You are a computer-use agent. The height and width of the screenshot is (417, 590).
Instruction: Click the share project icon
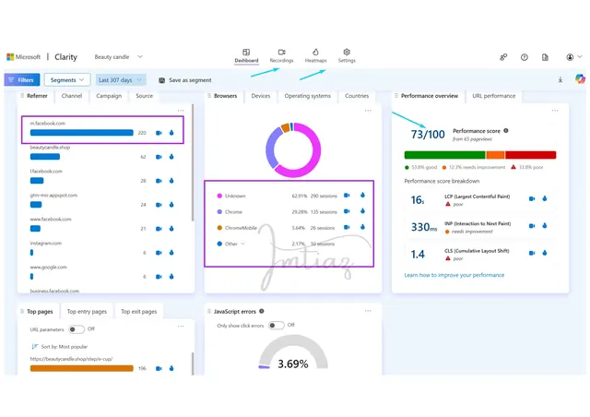(503, 57)
